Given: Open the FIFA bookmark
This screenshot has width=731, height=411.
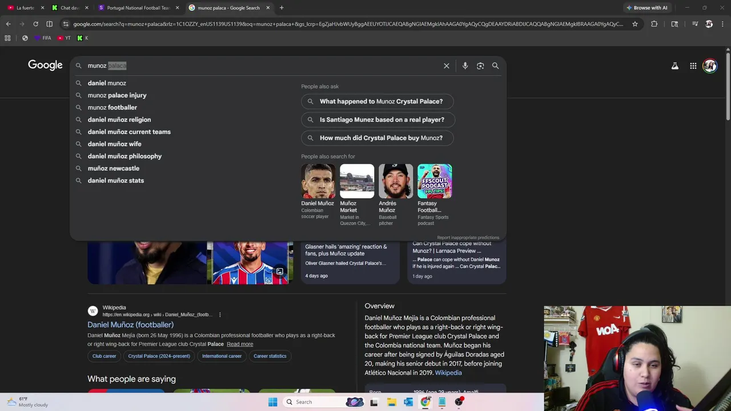Looking at the screenshot, I should pyautogui.click(x=43, y=38).
